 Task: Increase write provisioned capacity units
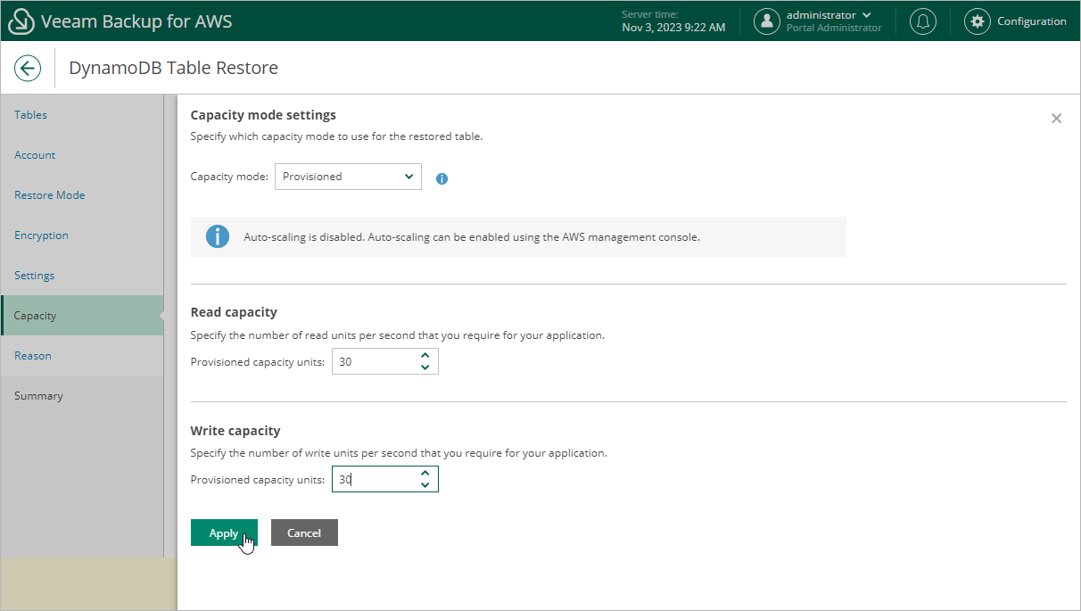(x=425, y=474)
